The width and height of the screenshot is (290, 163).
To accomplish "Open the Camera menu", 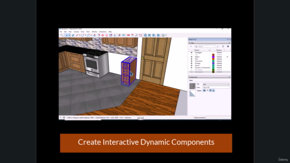I will (77, 32).
